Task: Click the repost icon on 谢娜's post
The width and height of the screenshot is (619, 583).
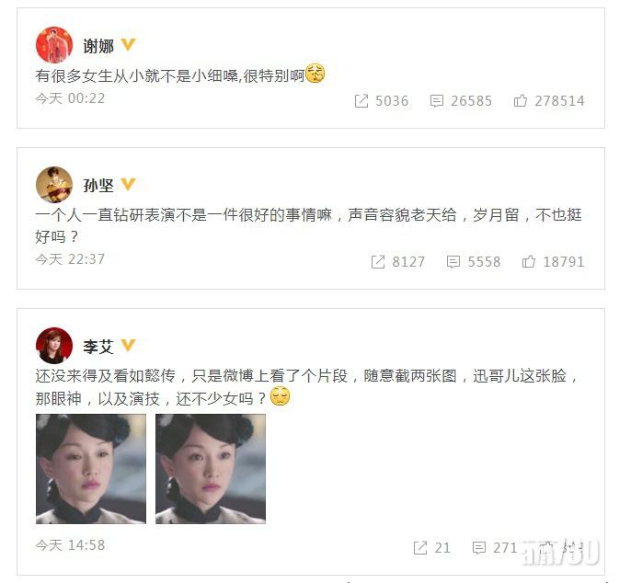Action: (x=361, y=101)
